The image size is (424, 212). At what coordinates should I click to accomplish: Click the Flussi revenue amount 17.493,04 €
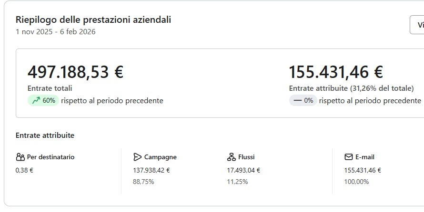(x=243, y=170)
